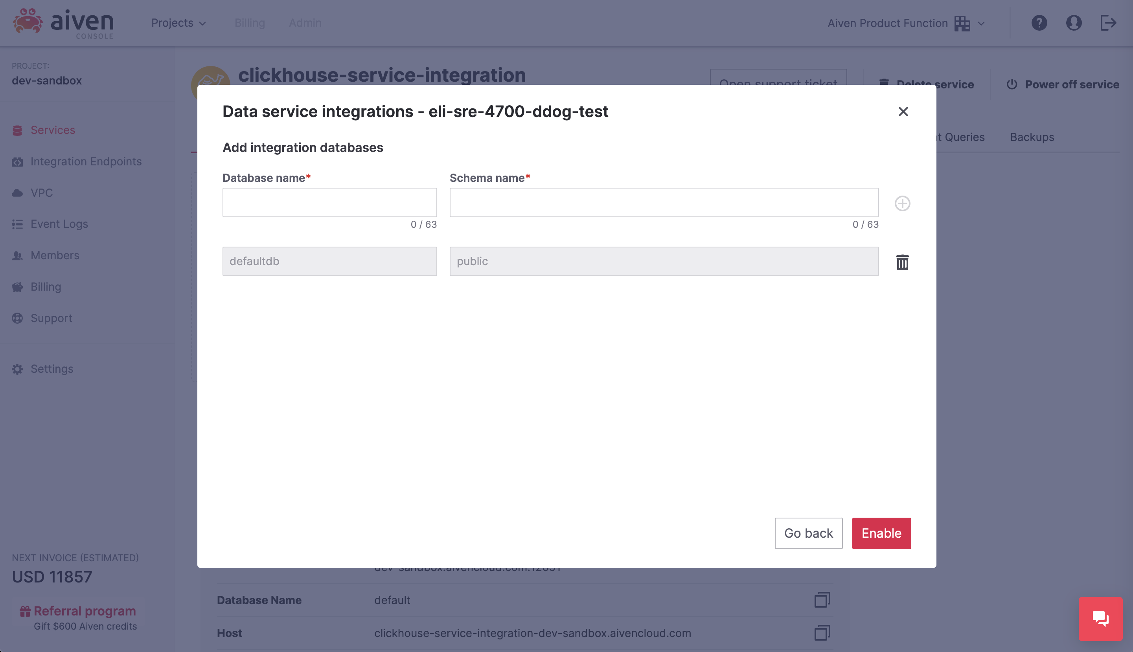Open VPC in the sidebar
Image resolution: width=1133 pixels, height=652 pixels.
(42, 192)
